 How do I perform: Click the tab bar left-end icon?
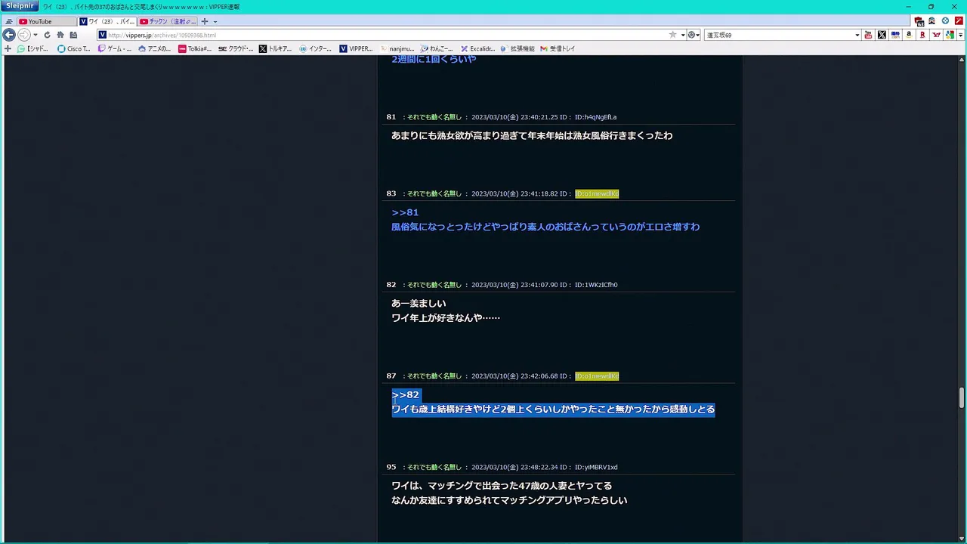coord(9,21)
